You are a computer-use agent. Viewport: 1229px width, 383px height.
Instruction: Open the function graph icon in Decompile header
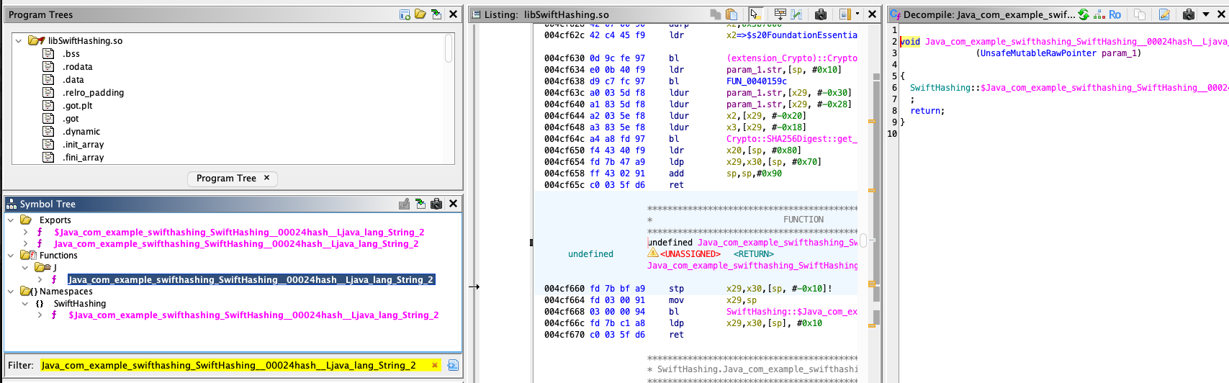pos(1099,14)
